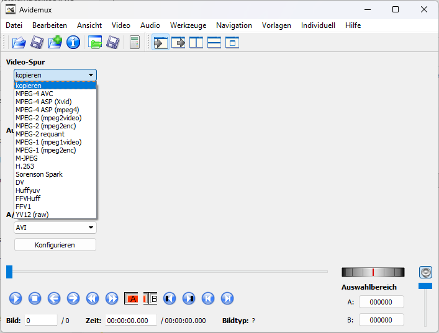Click the Save video floppy icon
Viewport: 439px width, 333px height.
click(37, 43)
